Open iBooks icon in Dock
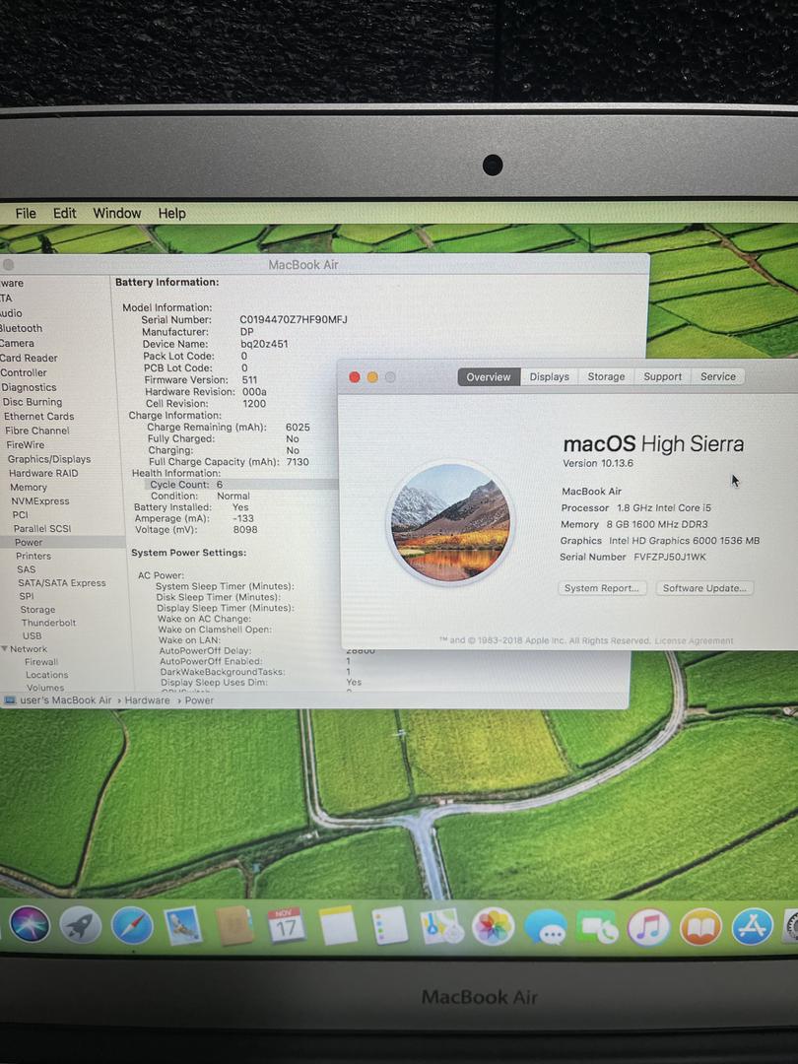The width and height of the screenshot is (798, 1064). [700, 927]
